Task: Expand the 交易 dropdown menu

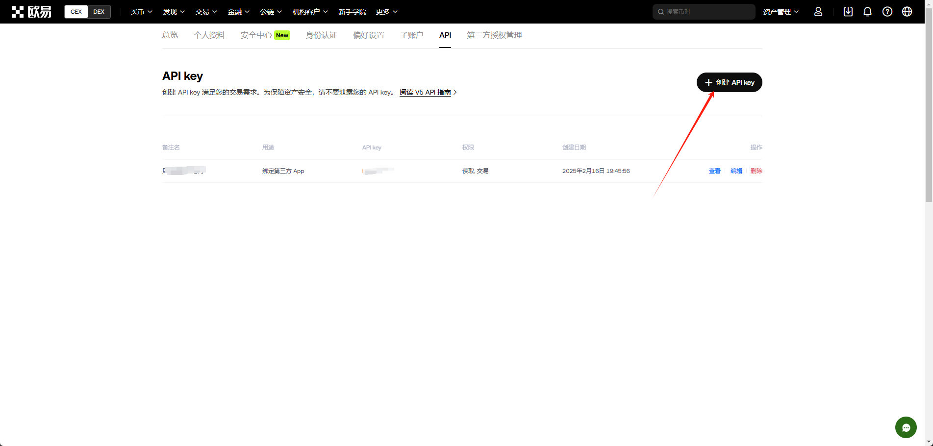Action: (x=206, y=12)
